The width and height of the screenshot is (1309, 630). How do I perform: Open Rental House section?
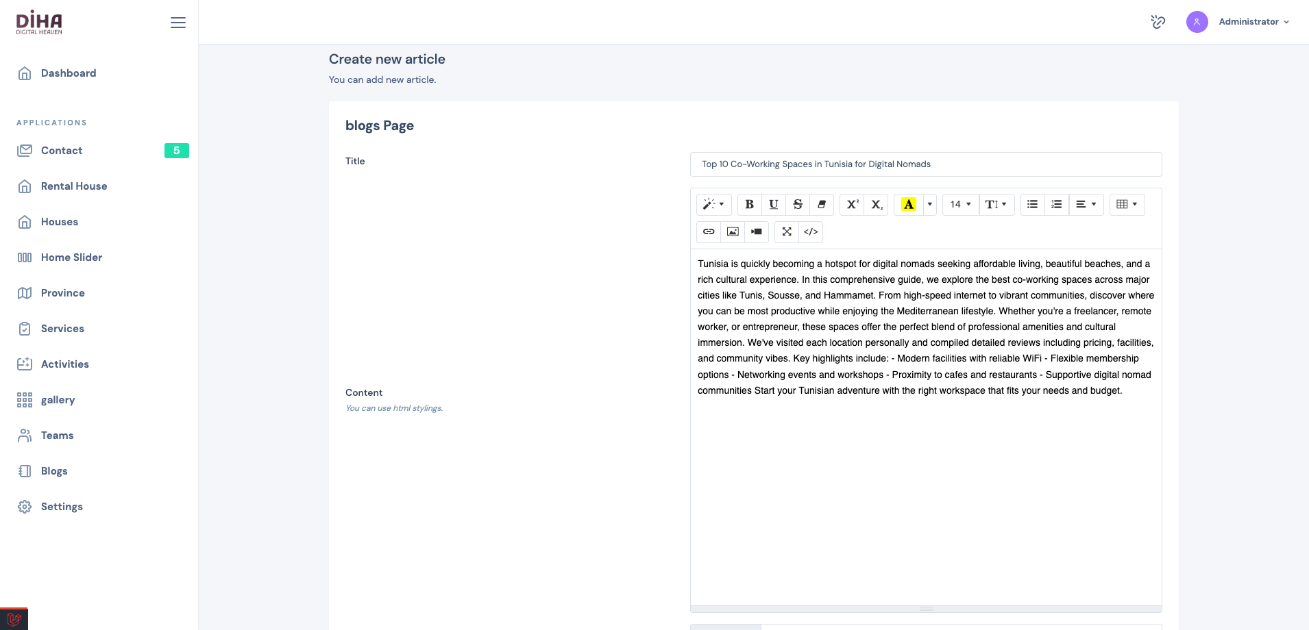pos(99,186)
